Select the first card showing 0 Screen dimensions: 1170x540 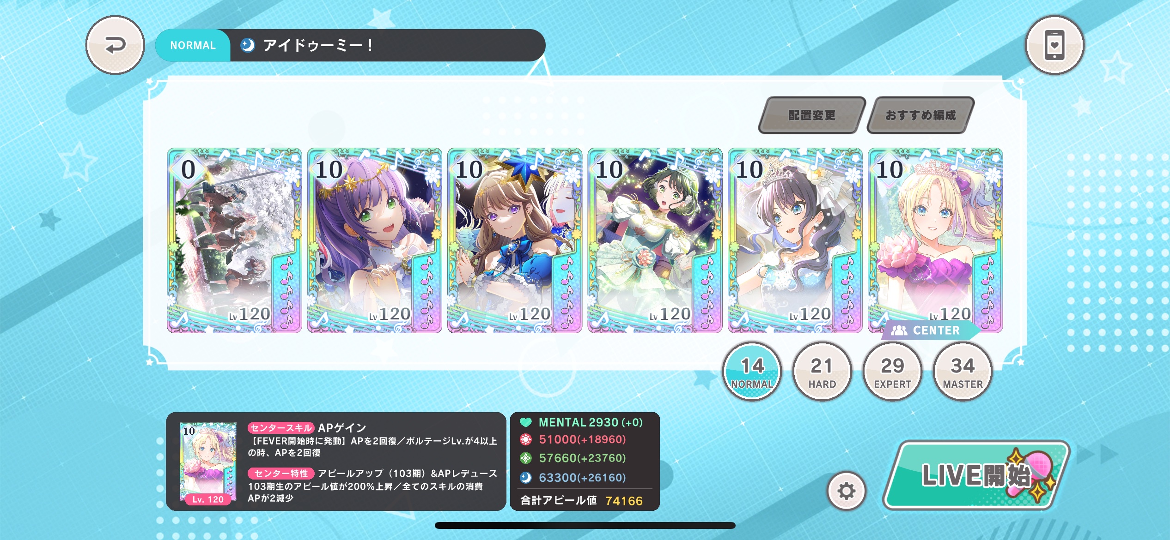click(x=234, y=240)
